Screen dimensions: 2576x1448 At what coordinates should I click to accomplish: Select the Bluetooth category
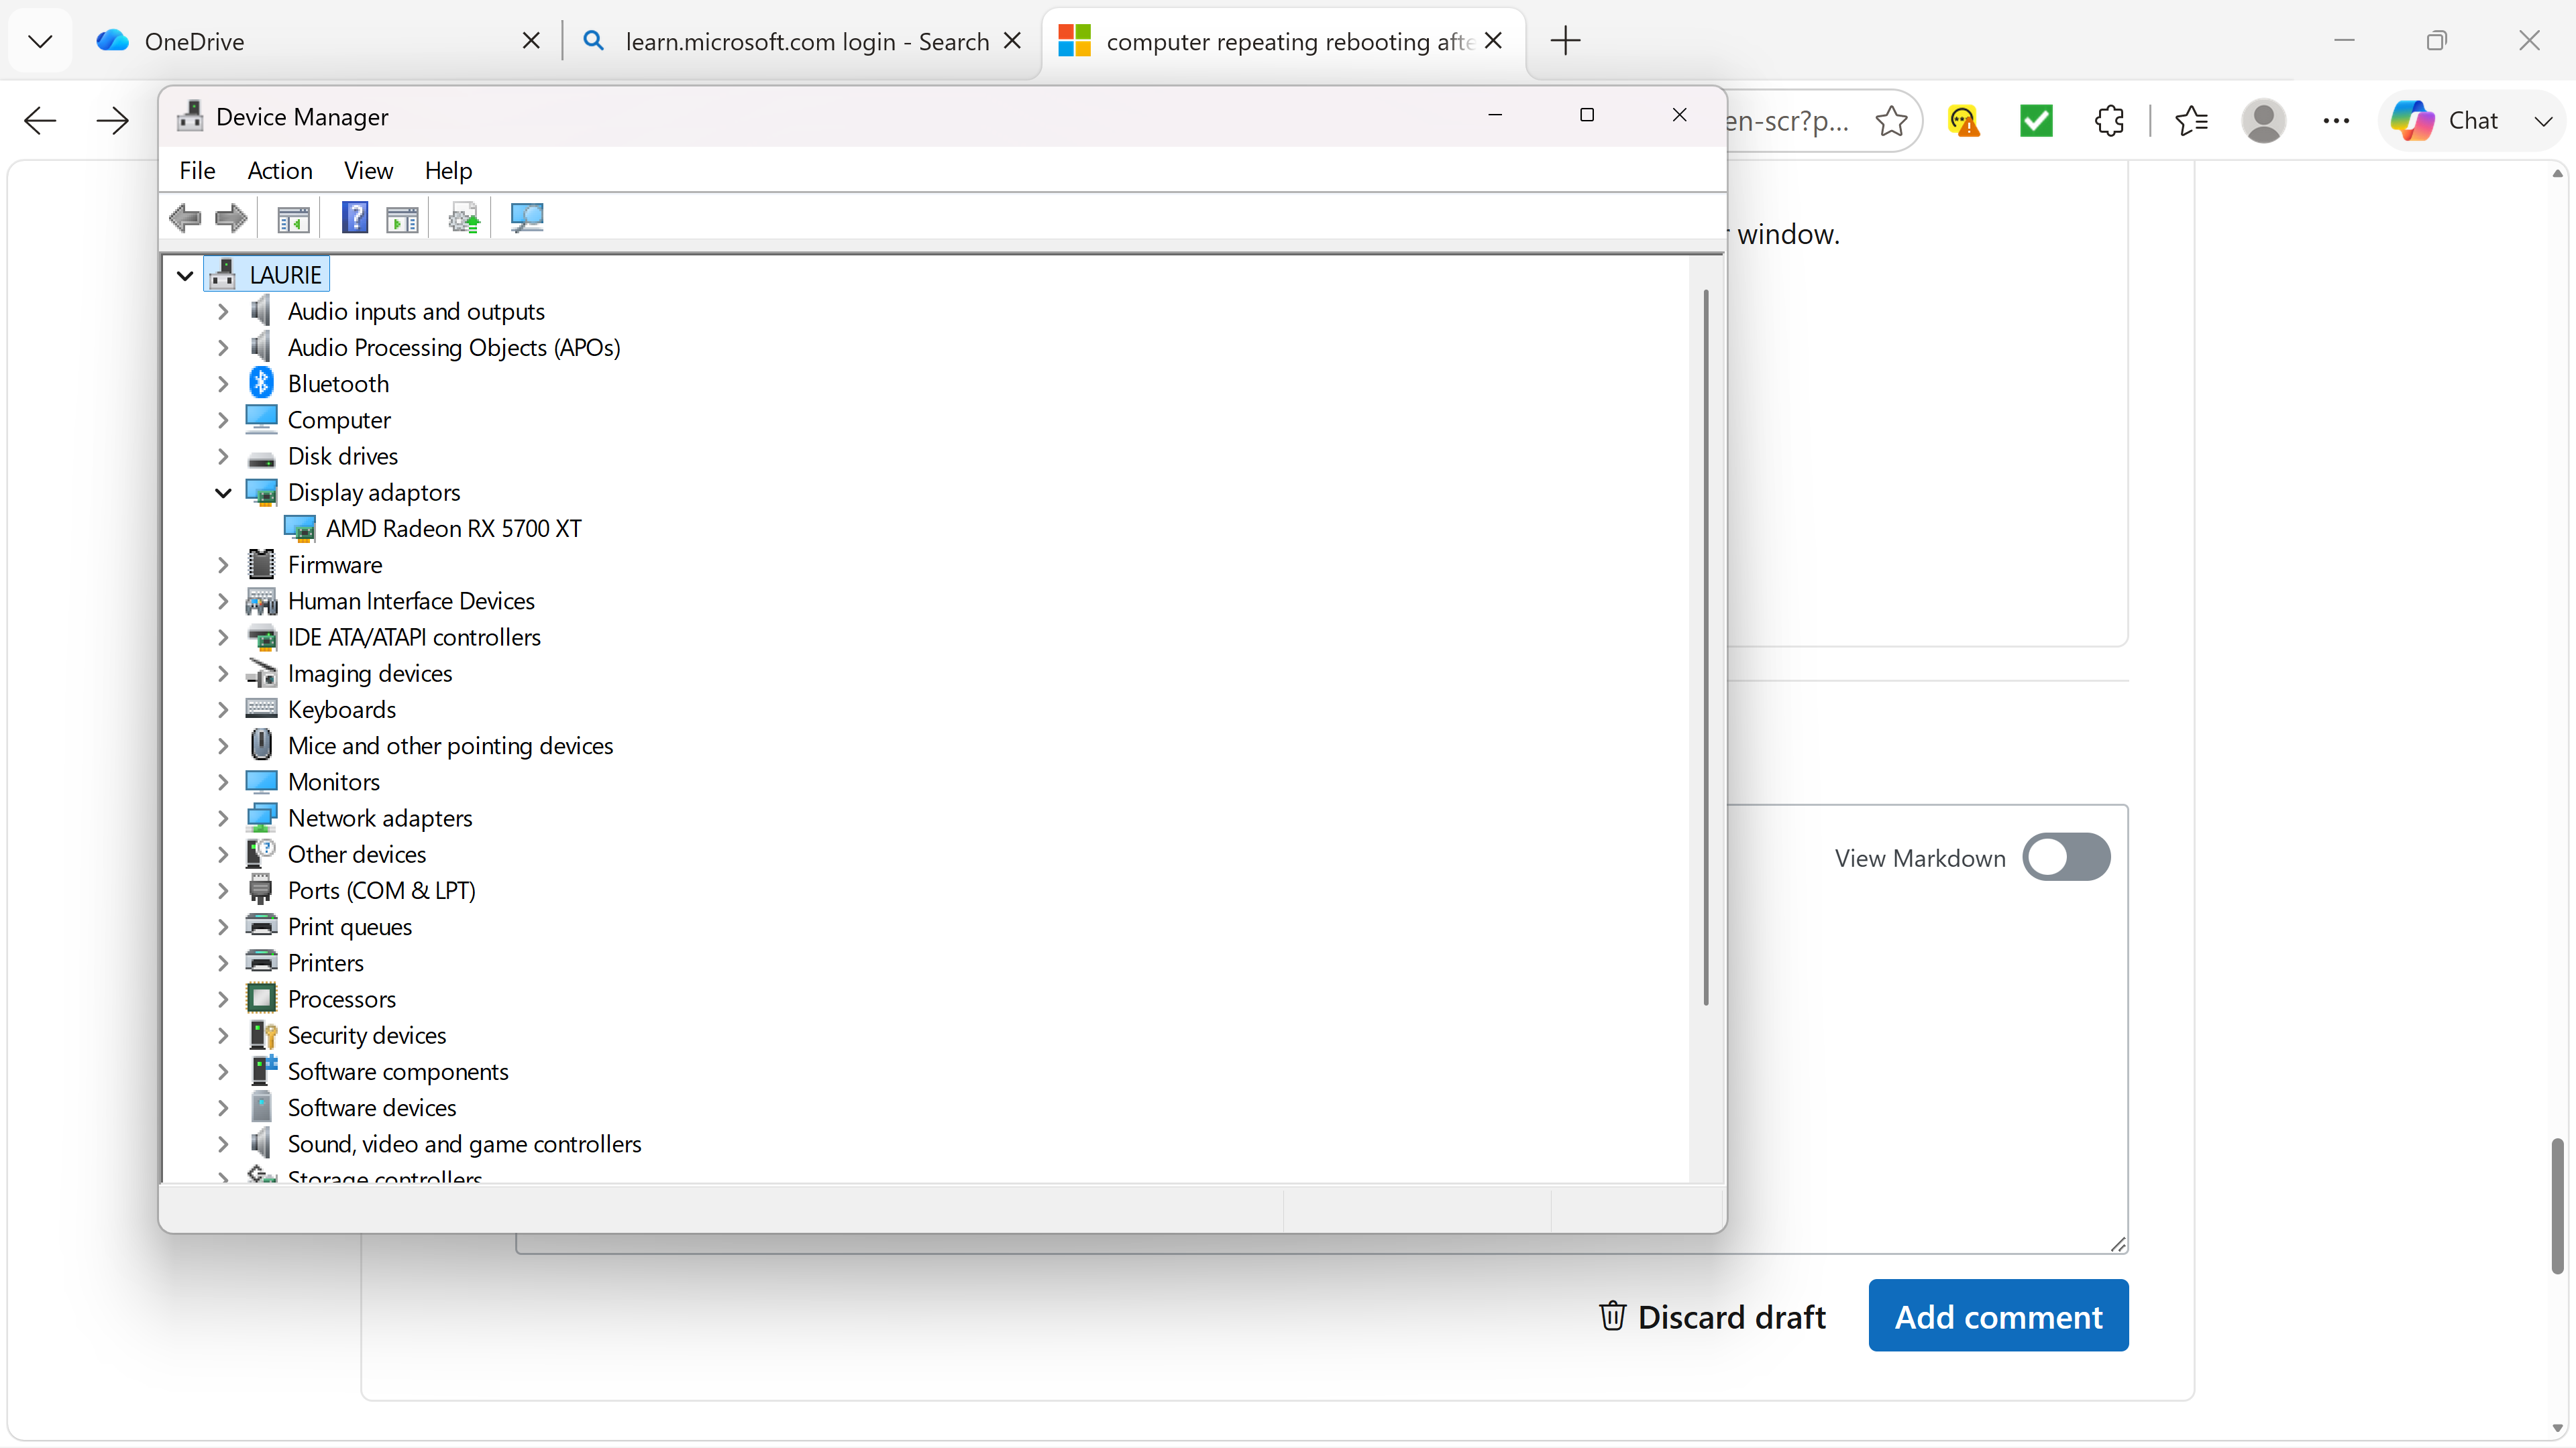click(338, 383)
